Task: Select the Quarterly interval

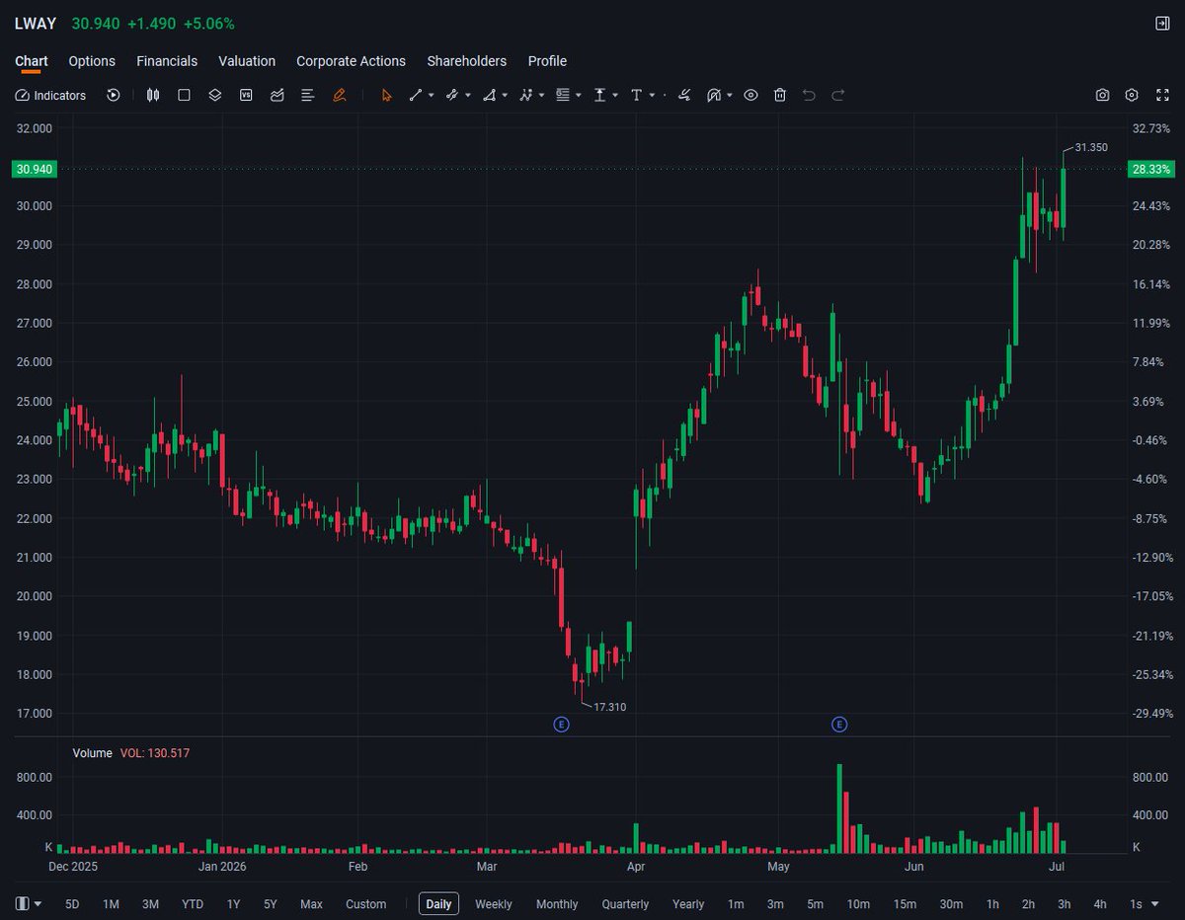Action: [625, 904]
